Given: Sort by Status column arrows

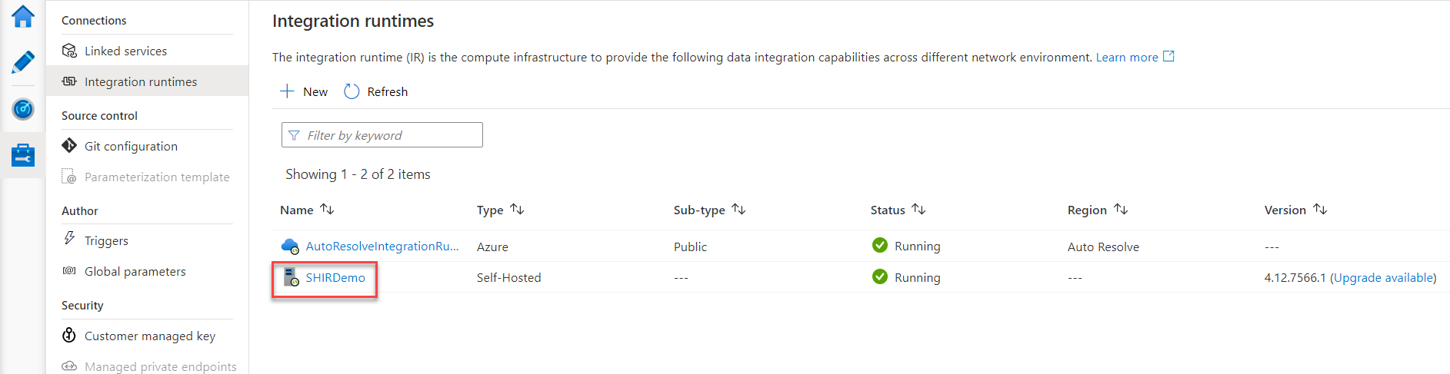Looking at the screenshot, I should (918, 210).
